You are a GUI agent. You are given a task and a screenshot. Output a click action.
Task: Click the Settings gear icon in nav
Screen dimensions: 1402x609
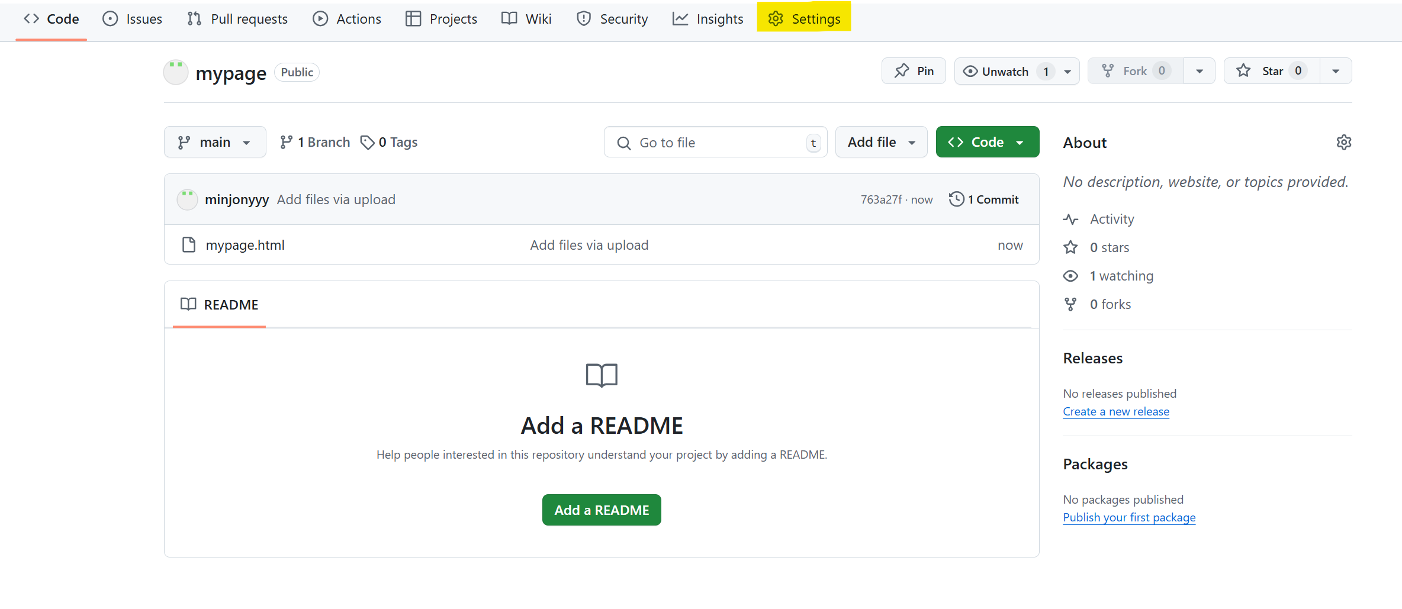coord(776,19)
